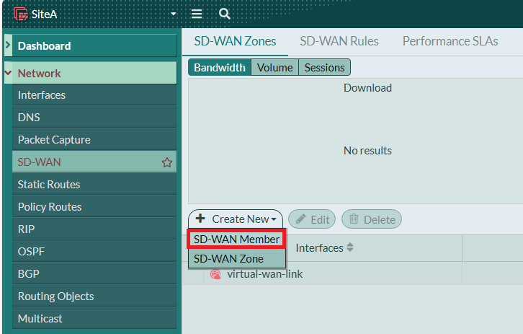Image resolution: width=523 pixels, height=334 pixels.
Task: Open Routing Objects page
Action: 94,296
